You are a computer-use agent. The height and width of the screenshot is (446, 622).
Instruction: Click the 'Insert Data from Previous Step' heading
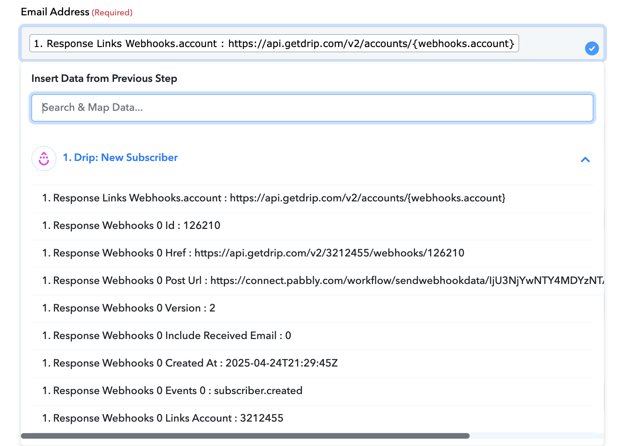104,79
